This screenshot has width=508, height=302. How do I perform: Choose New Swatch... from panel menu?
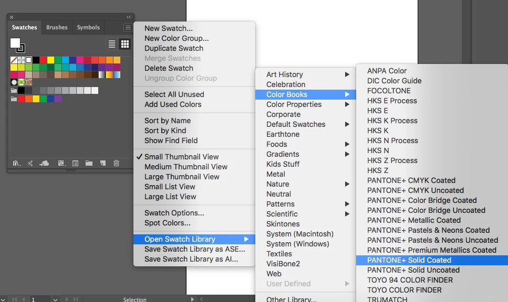pyautogui.click(x=195, y=28)
